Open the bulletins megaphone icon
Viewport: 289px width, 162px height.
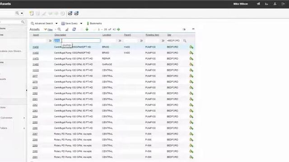(258, 4)
